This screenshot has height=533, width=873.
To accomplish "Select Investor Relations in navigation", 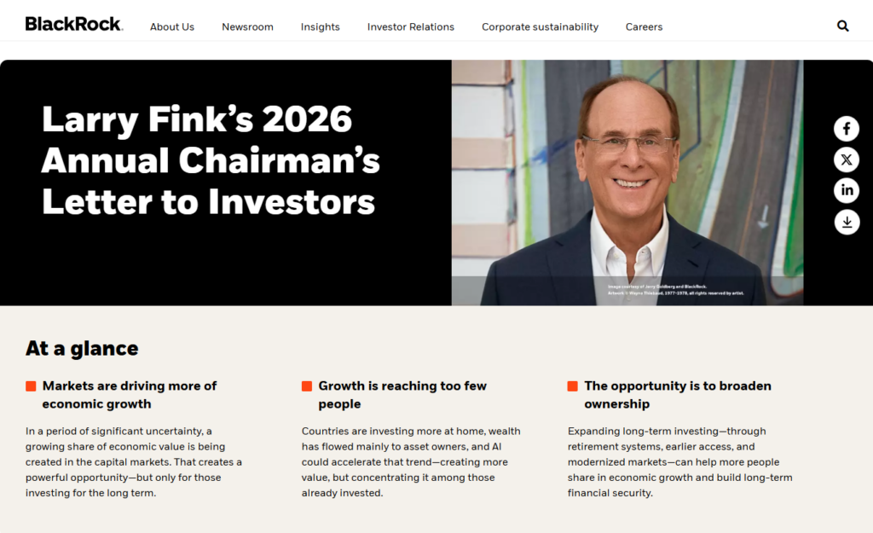I will [x=411, y=27].
